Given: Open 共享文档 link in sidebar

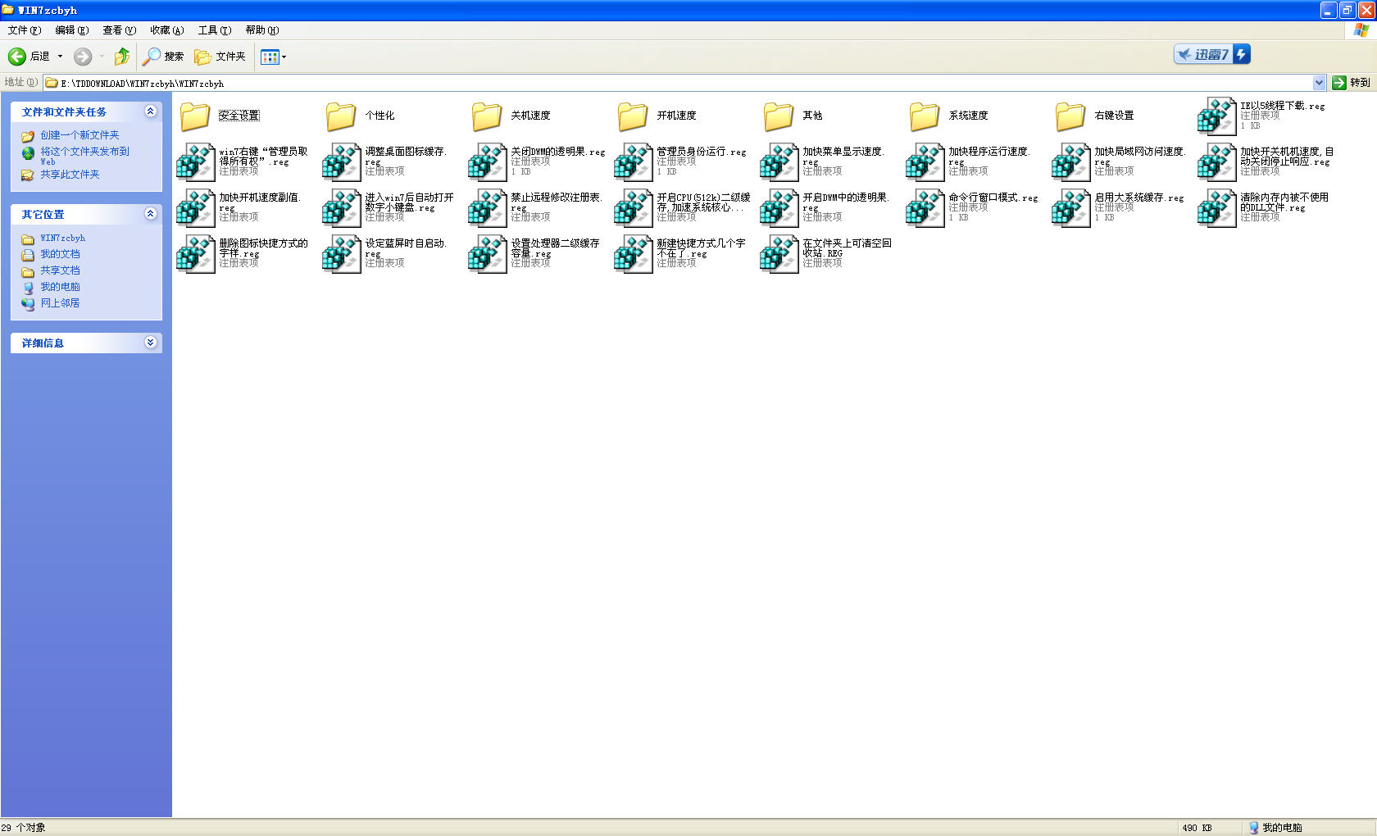Looking at the screenshot, I should (60, 270).
